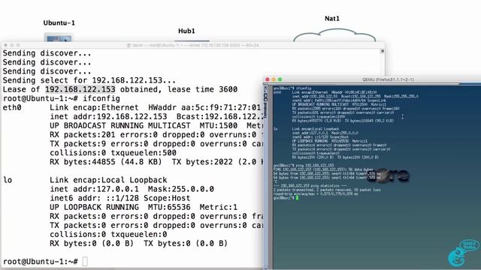Screen dimensions: 481x270
Task: Click the Ubuntu-1 node label
Action: [x=59, y=23]
